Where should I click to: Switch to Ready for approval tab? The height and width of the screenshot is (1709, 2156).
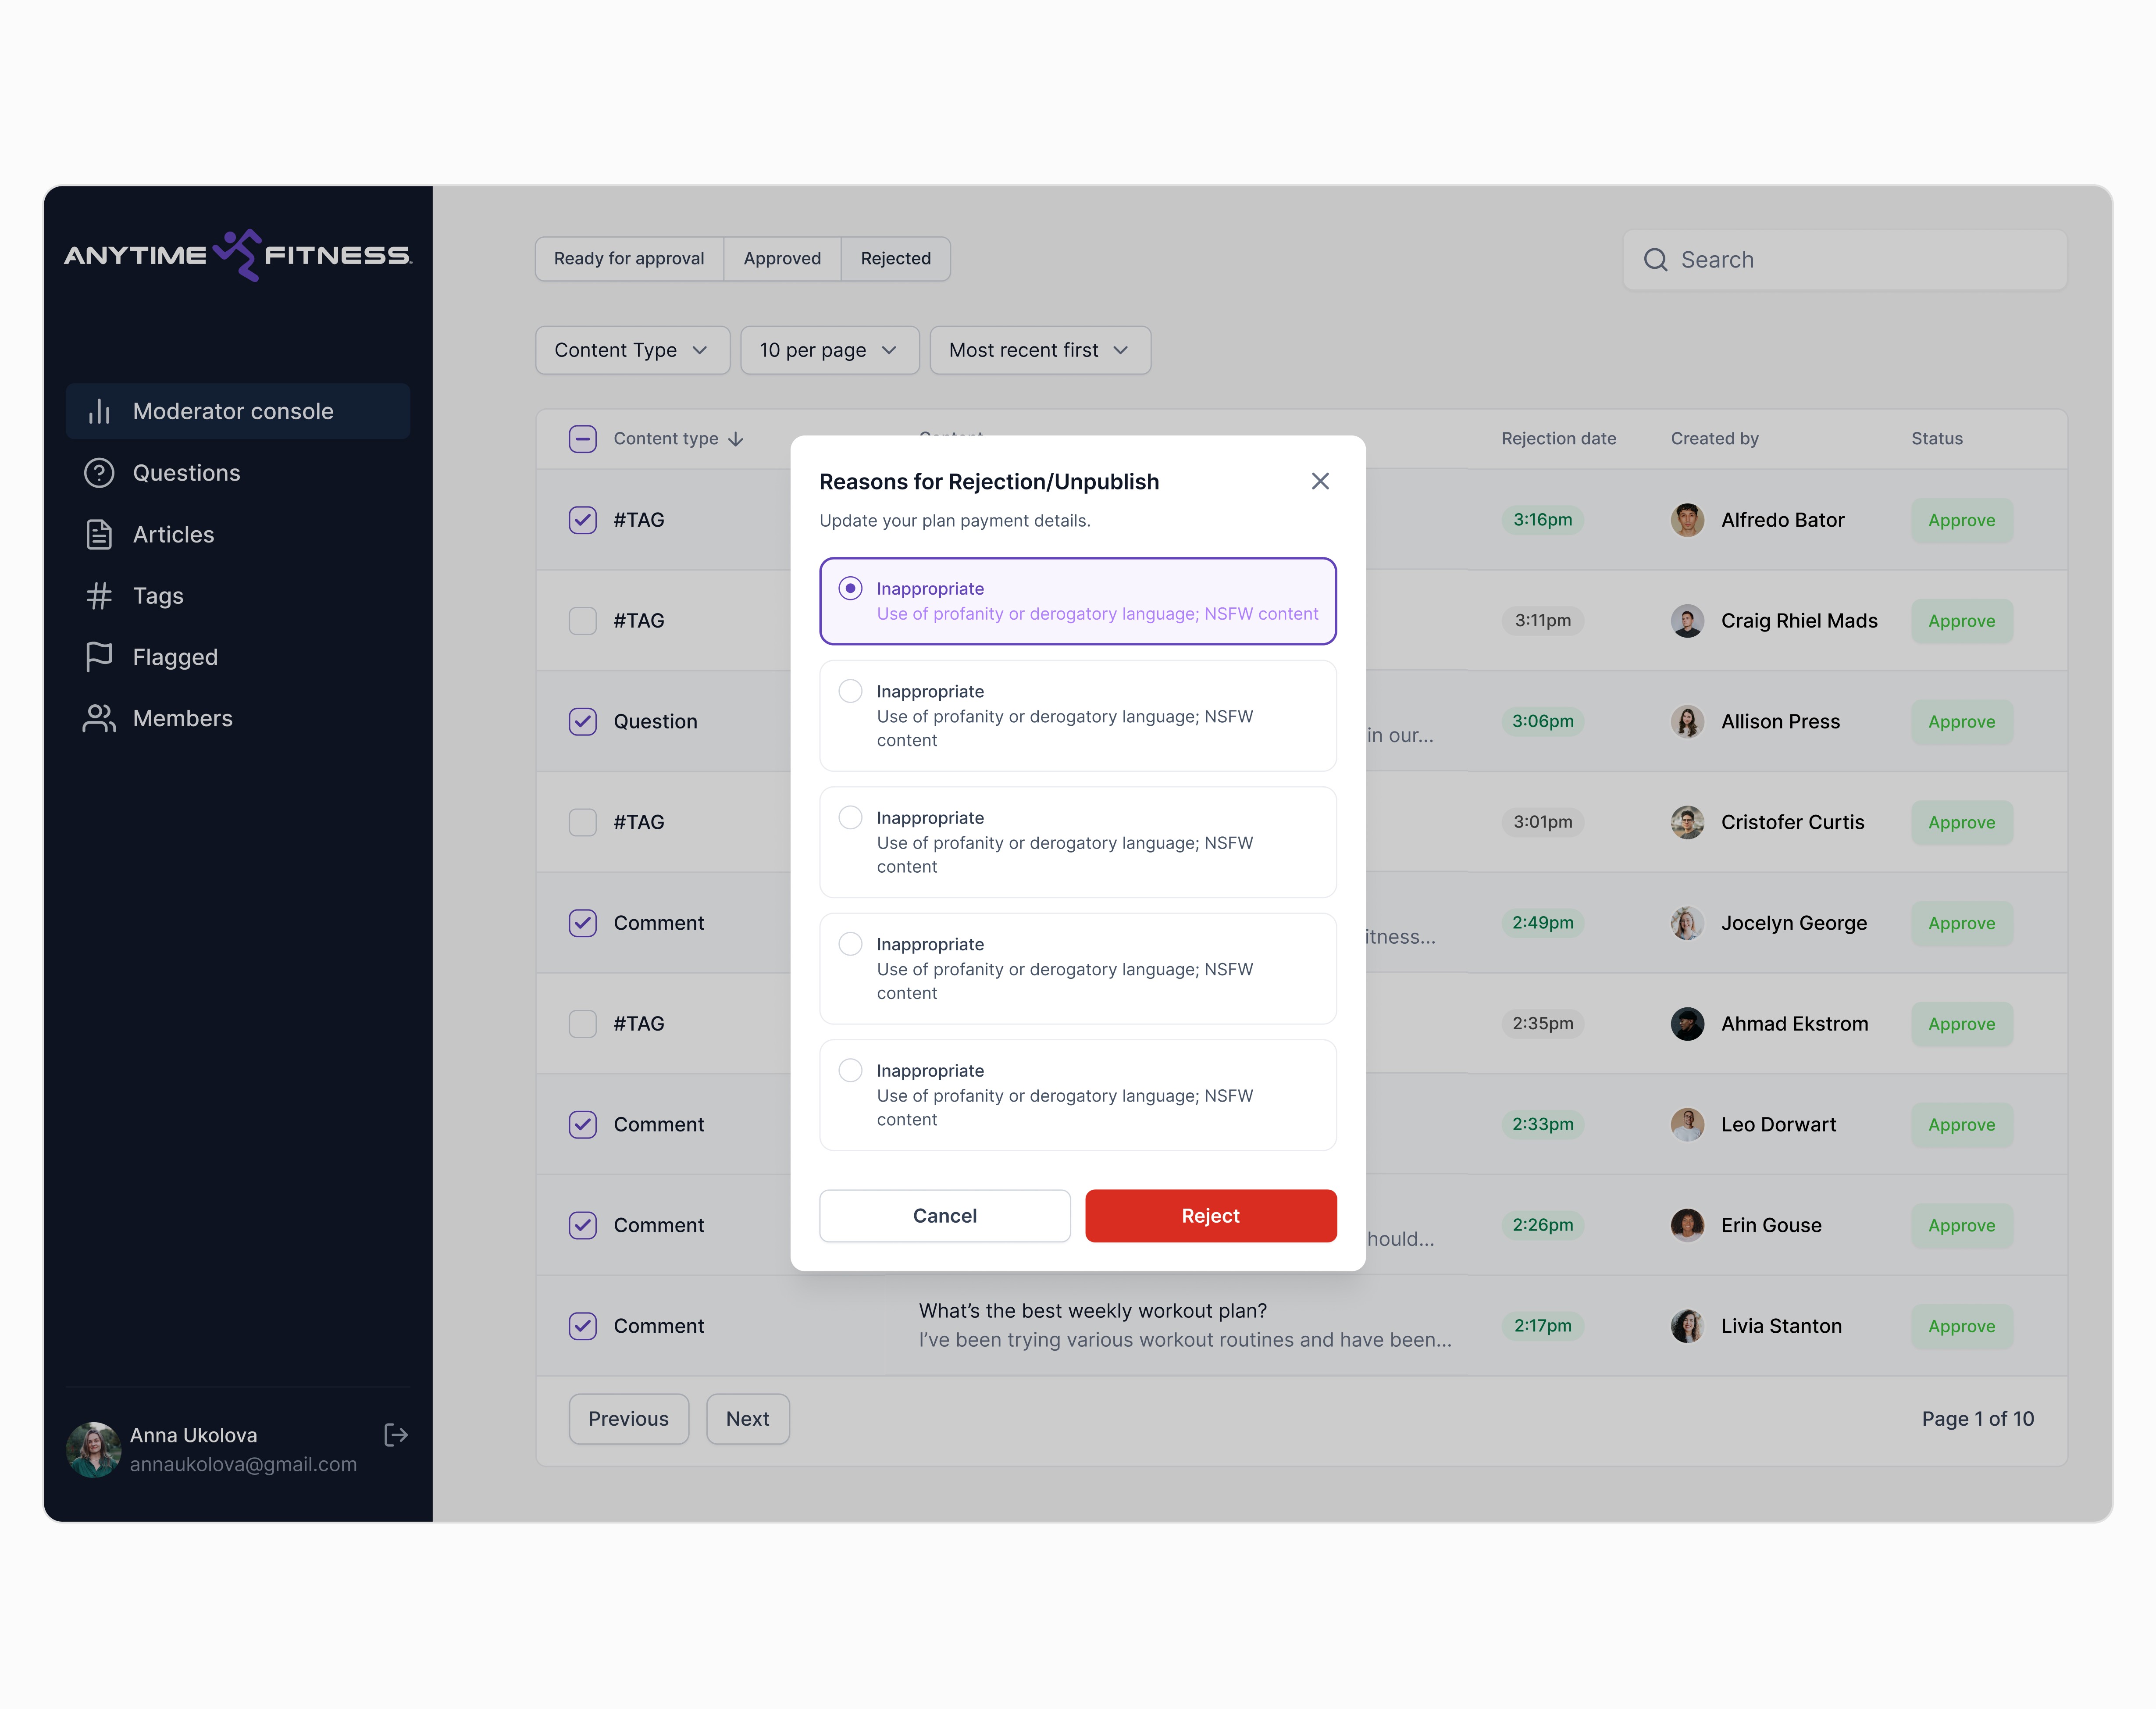(629, 258)
